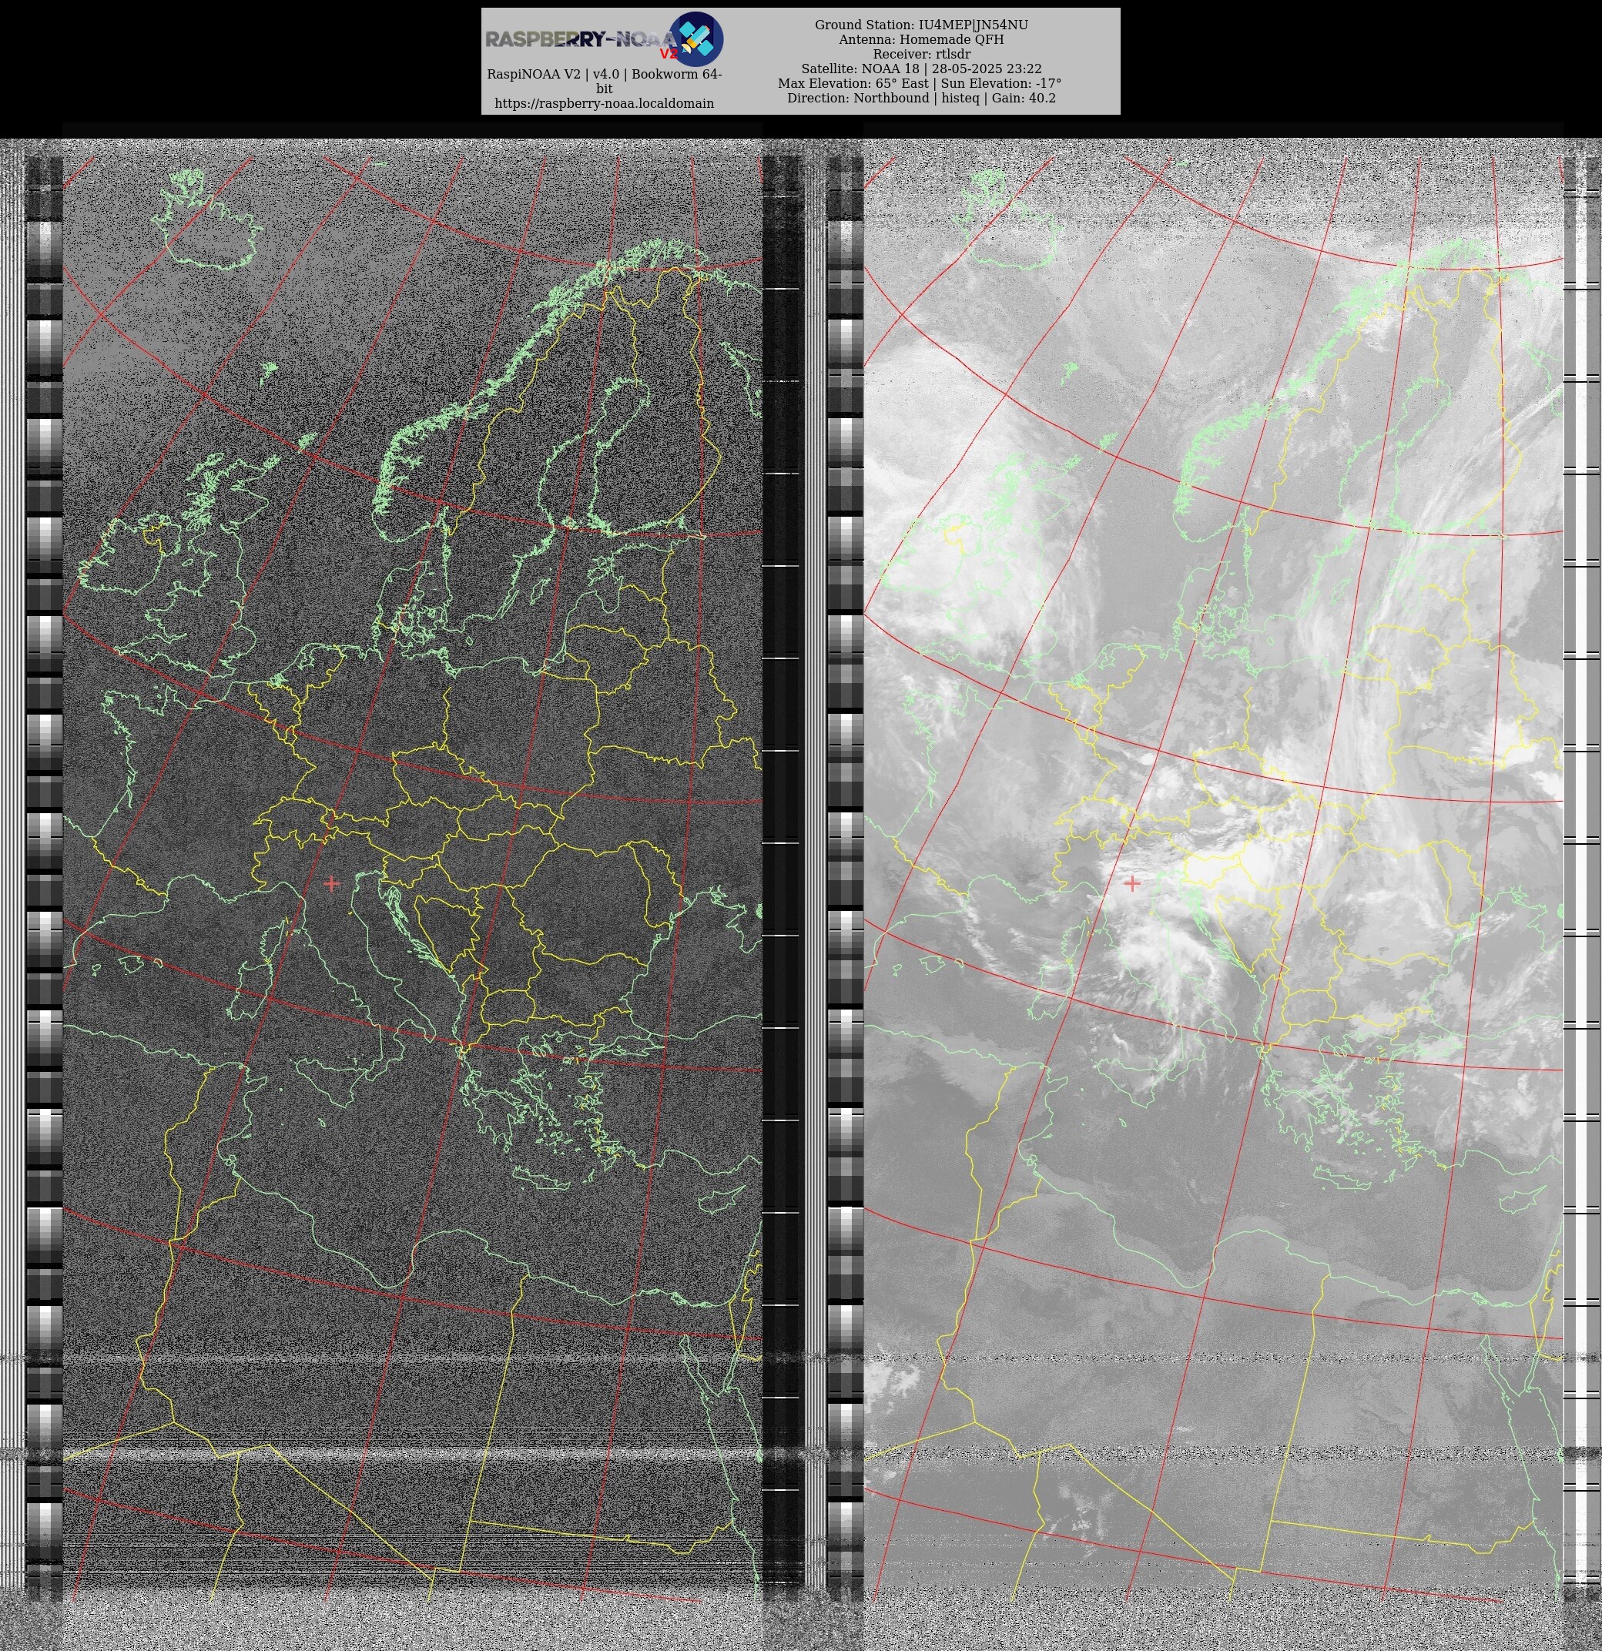
Task: Select the 'Ground Station: IU4MEP|JN54NU' line
Action: tap(921, 25)
